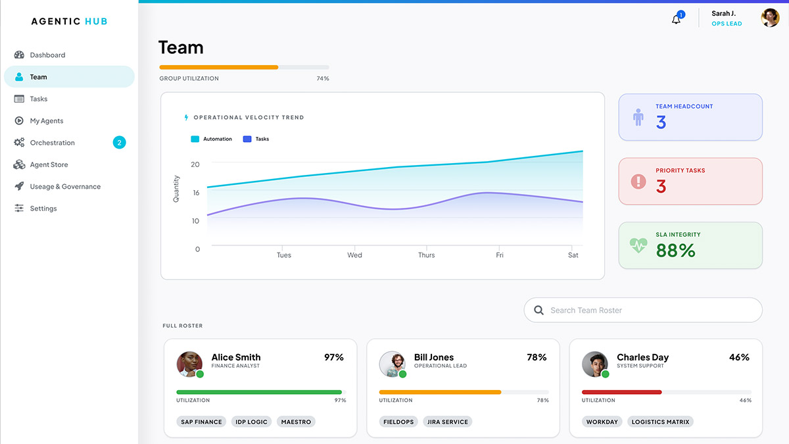Click Charles Day's profile photo

tap(594, 364)
